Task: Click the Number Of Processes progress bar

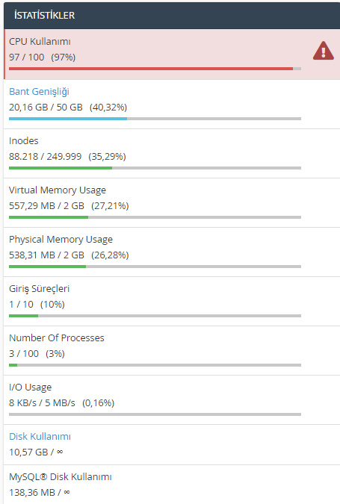Action: [155, 365]
